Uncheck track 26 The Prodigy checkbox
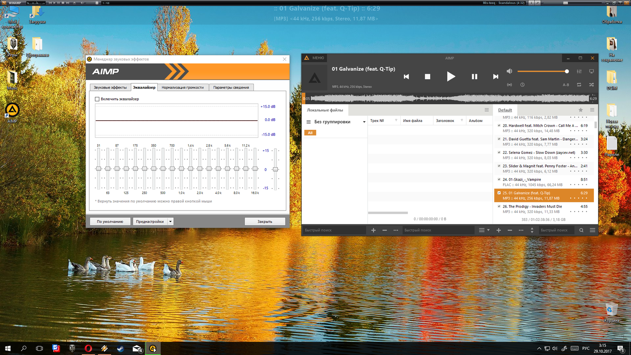 (499, 206)
